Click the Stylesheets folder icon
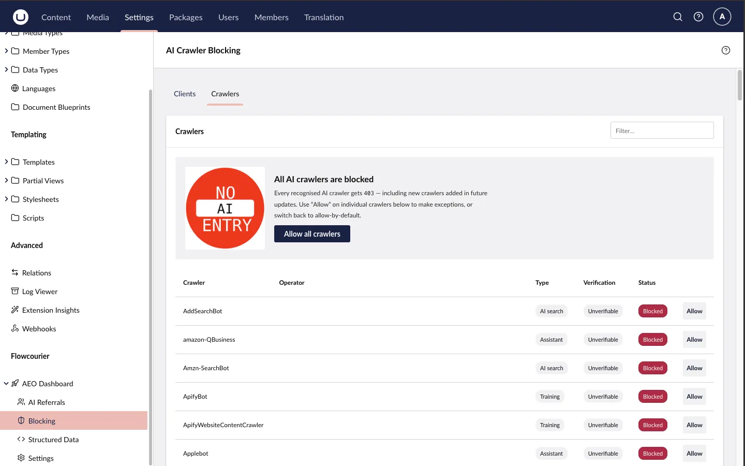 pyautogui.click(x=16, y=199)
